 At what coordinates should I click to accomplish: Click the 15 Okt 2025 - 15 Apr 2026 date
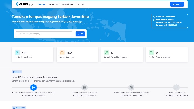tap(177, 95)
